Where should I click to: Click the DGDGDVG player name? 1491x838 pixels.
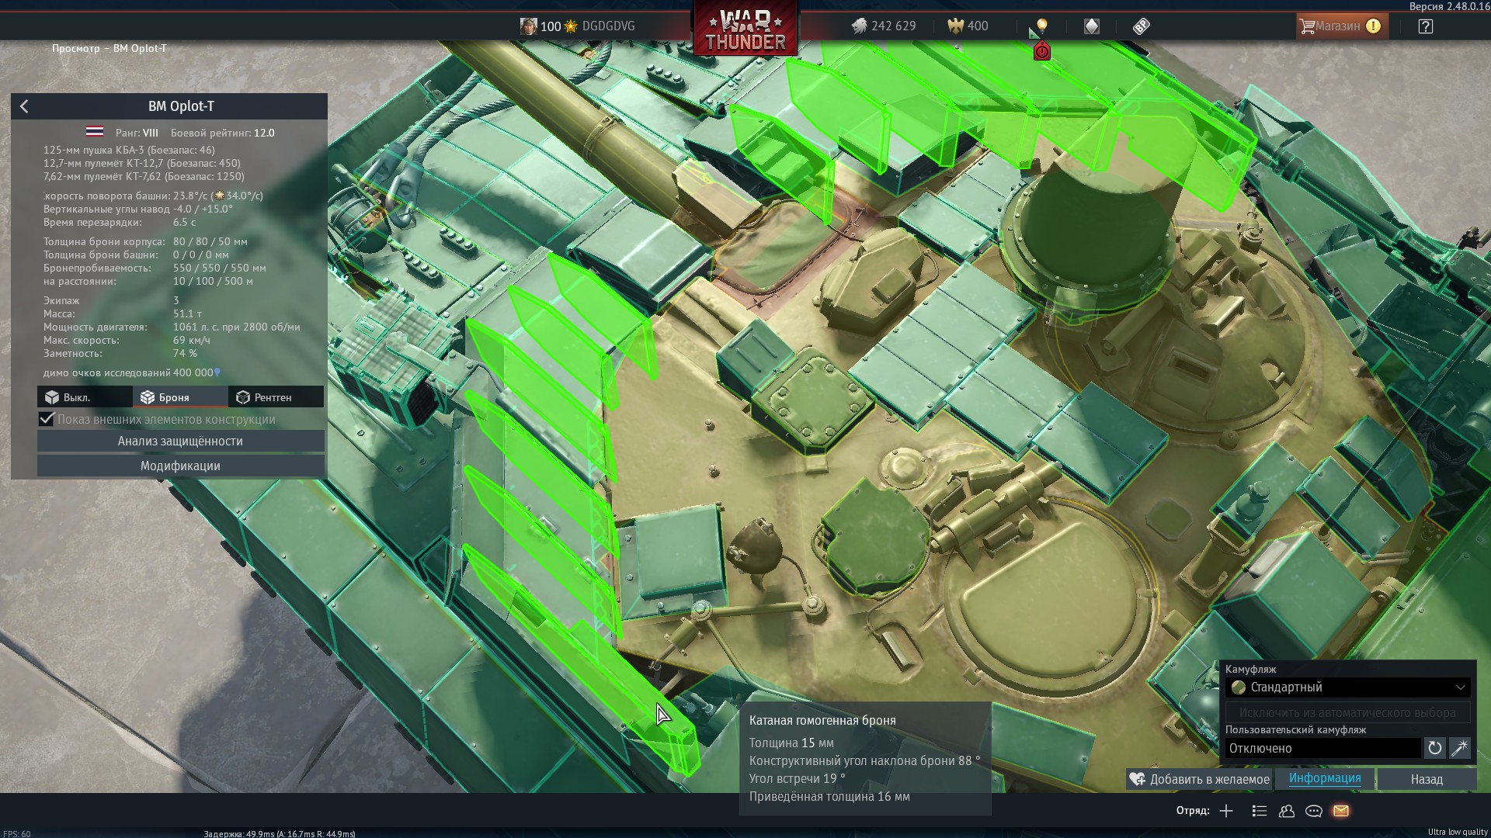608,26
